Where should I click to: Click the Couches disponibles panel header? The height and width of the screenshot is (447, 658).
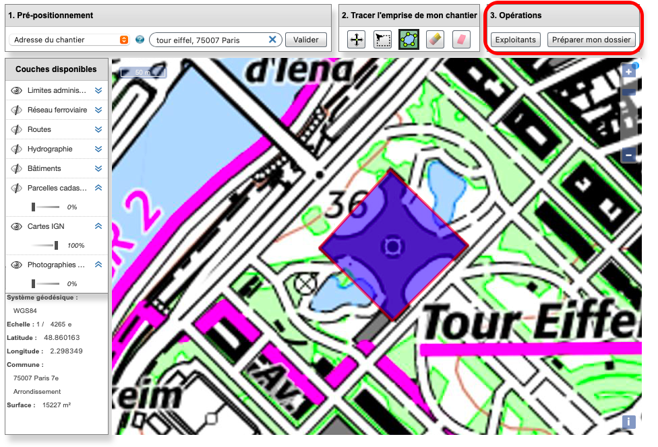(56, 69)
